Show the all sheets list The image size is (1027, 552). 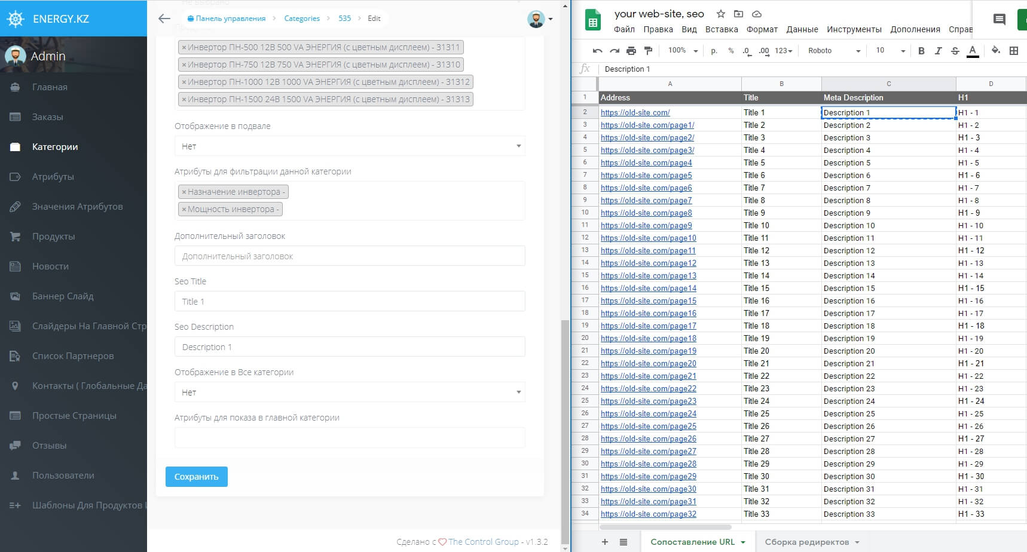(623, 542)
